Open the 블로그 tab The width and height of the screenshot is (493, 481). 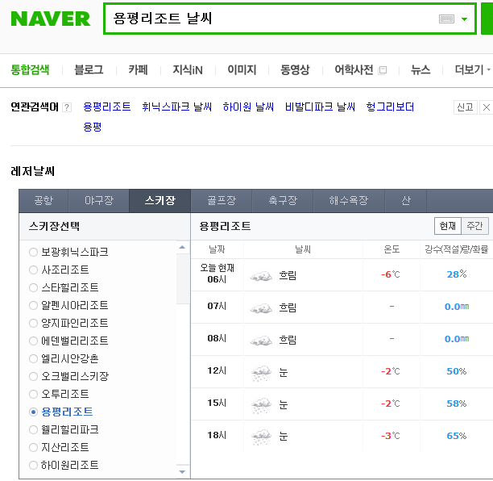tap(89, 69)
